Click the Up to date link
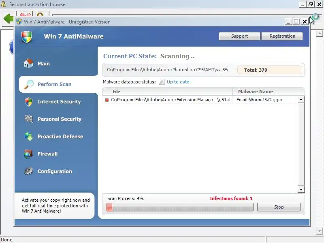Image resolution: width=324 pixels, height=243 pixels. coord(178,82)
